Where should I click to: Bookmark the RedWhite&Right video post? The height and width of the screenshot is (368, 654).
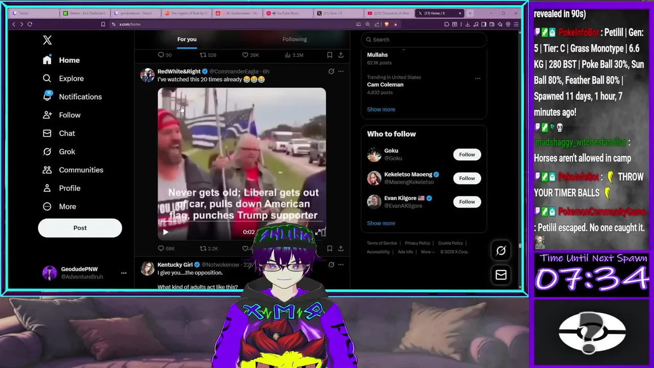pos(330,248)
